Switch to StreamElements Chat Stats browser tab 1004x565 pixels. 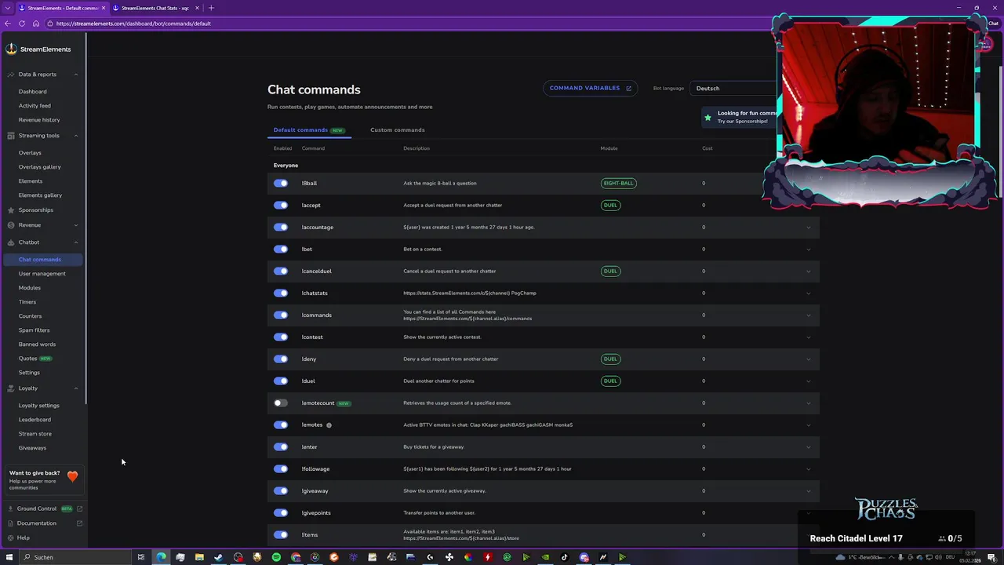coord(155,8)
